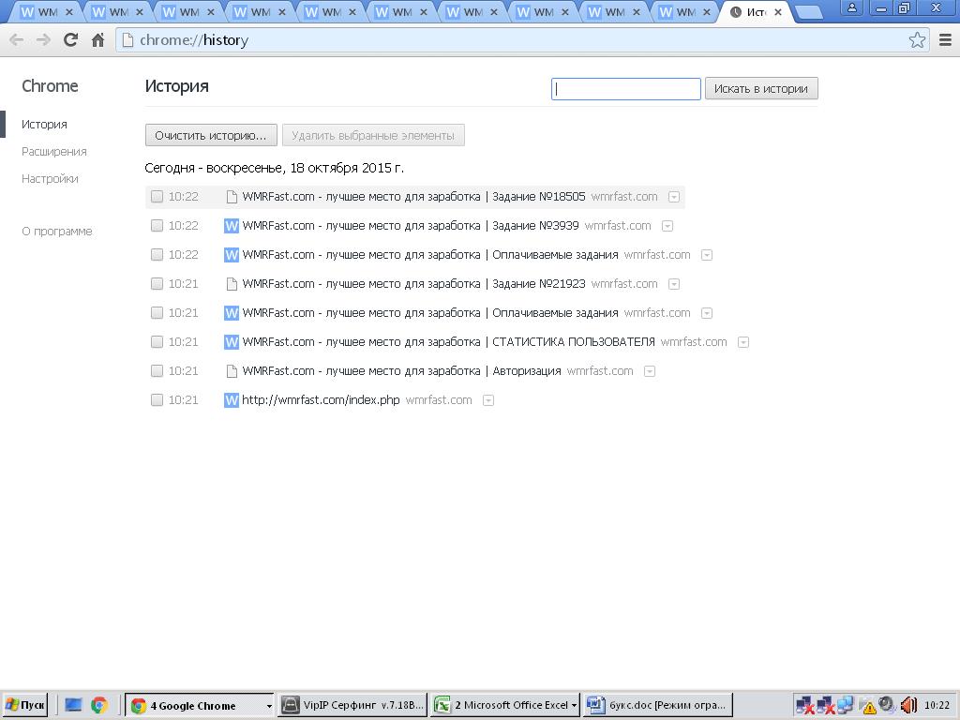The width and height of the screenshot is (960, 720).
Task: Check the wmrfast.com/index.php entry
Action: point(157,400)
